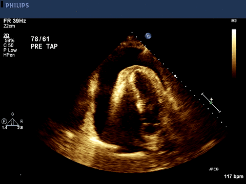Click the focal zone bracket line
The height and width of the screenshot is (184, 246).
(211, 103)
